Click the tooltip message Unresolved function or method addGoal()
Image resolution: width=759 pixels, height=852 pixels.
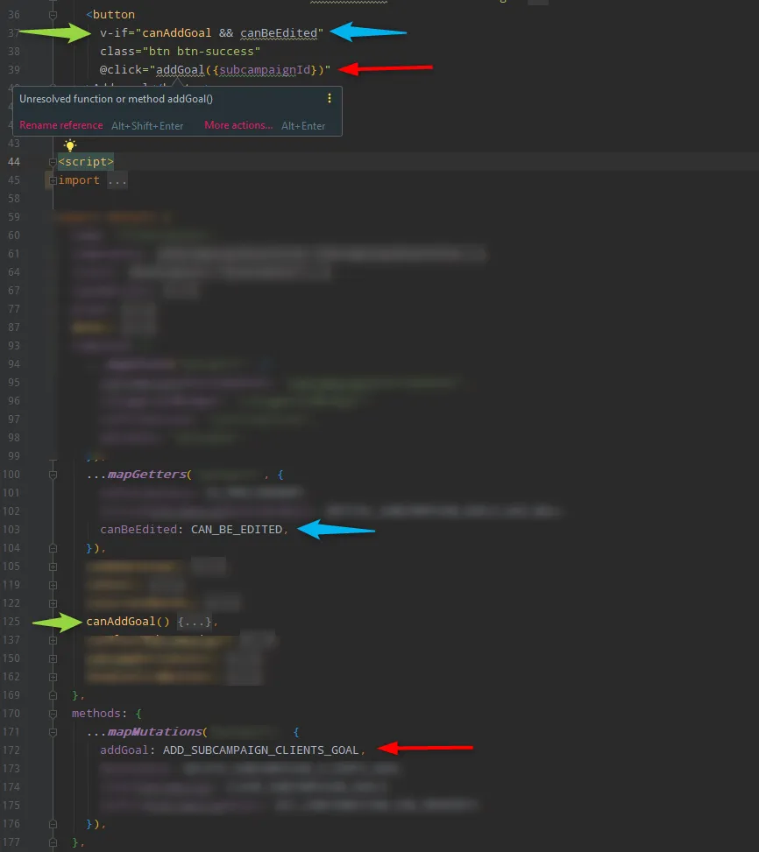(116, 99)
